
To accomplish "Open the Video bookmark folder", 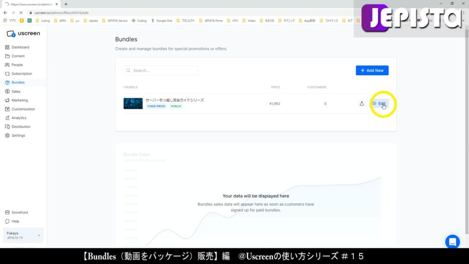I will (x=249, y=21).
